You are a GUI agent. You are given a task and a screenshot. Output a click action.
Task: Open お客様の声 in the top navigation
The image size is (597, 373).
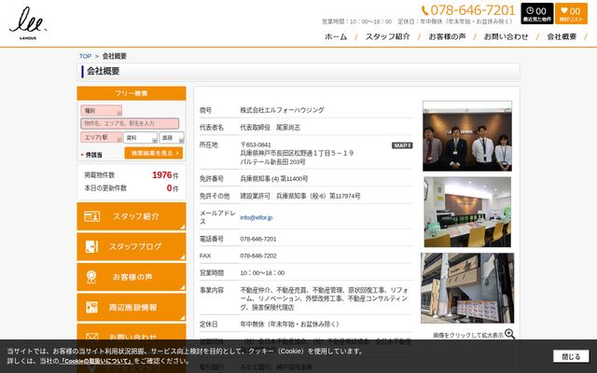447,37
